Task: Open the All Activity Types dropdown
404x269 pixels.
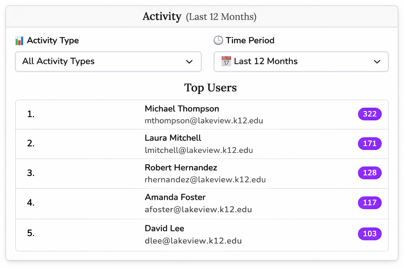Action: click(108, 62)
